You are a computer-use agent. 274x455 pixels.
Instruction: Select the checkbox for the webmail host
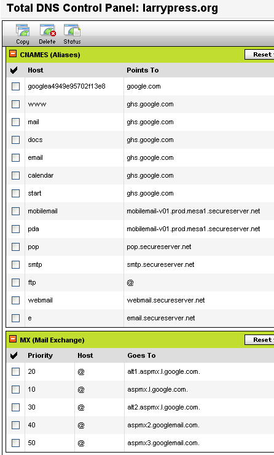tap(15, 300)
